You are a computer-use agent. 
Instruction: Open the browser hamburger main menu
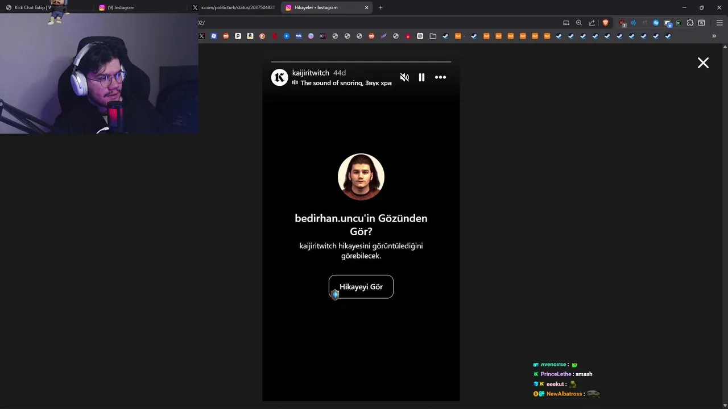click(x=719, y=23)
